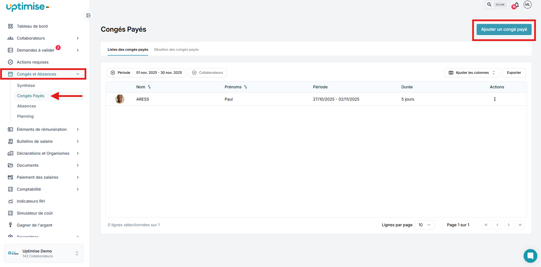Sort by Nom column arrows
The height and width of the screenshot is (267, 541).
point(149,87)
